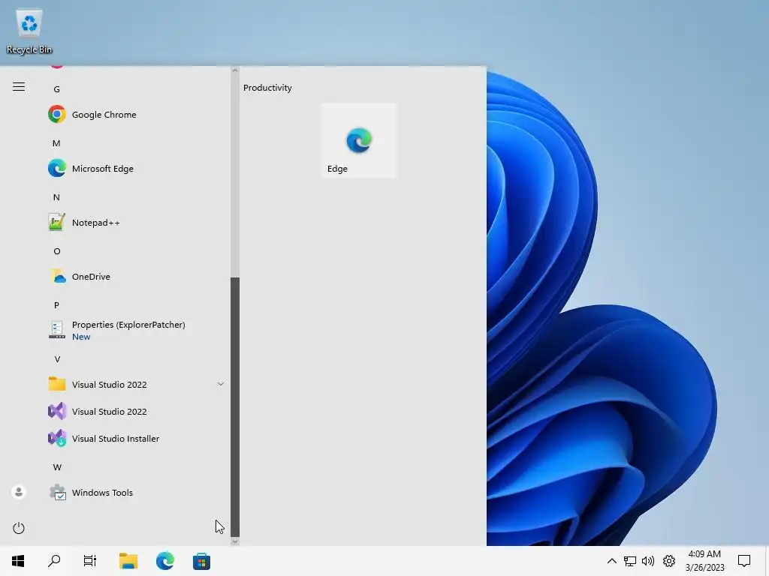Viewport: 769px width, 576px height.
Task: Open the clock showing 4:09 AM
Action: click(x=704, y=561)
